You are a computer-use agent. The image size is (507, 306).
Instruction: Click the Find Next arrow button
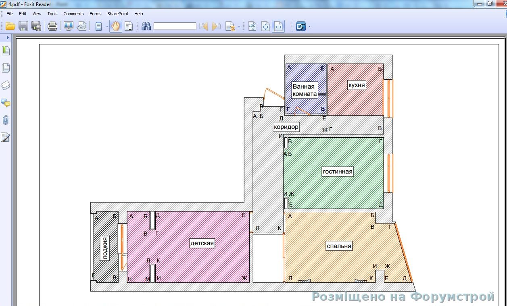pyautogui.click(x=217, y=27)
